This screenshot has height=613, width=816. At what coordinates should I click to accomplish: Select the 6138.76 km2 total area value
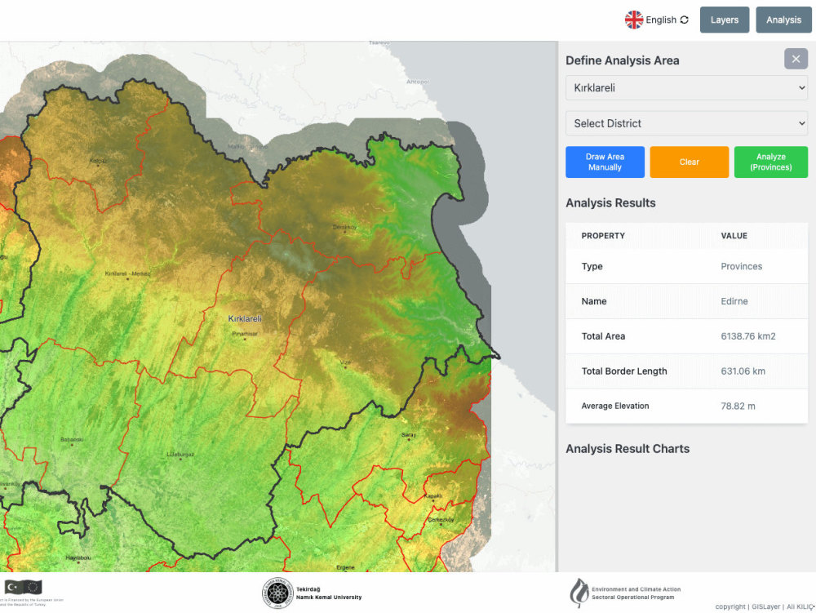[x=747, y=336]
